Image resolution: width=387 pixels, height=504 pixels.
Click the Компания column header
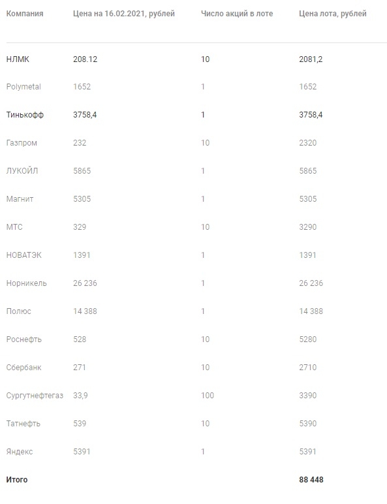coord(25,14)
